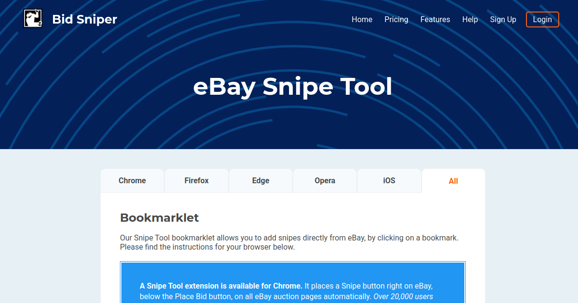
Task: Click the Bookmarklet section heading
Action: (x=159, y=218)
